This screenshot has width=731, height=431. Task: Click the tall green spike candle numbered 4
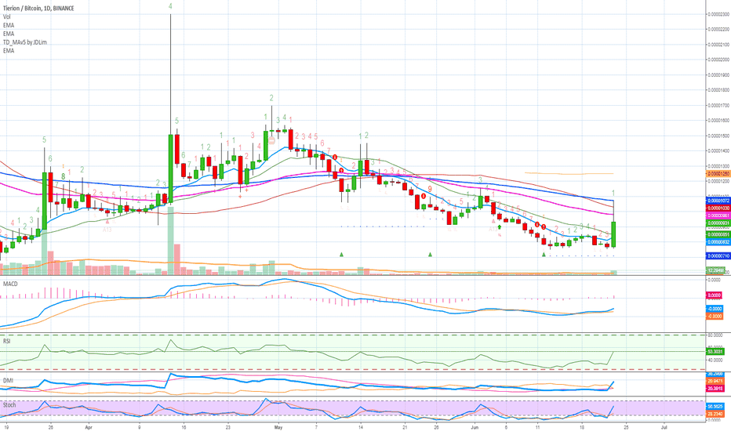point(171,168)
